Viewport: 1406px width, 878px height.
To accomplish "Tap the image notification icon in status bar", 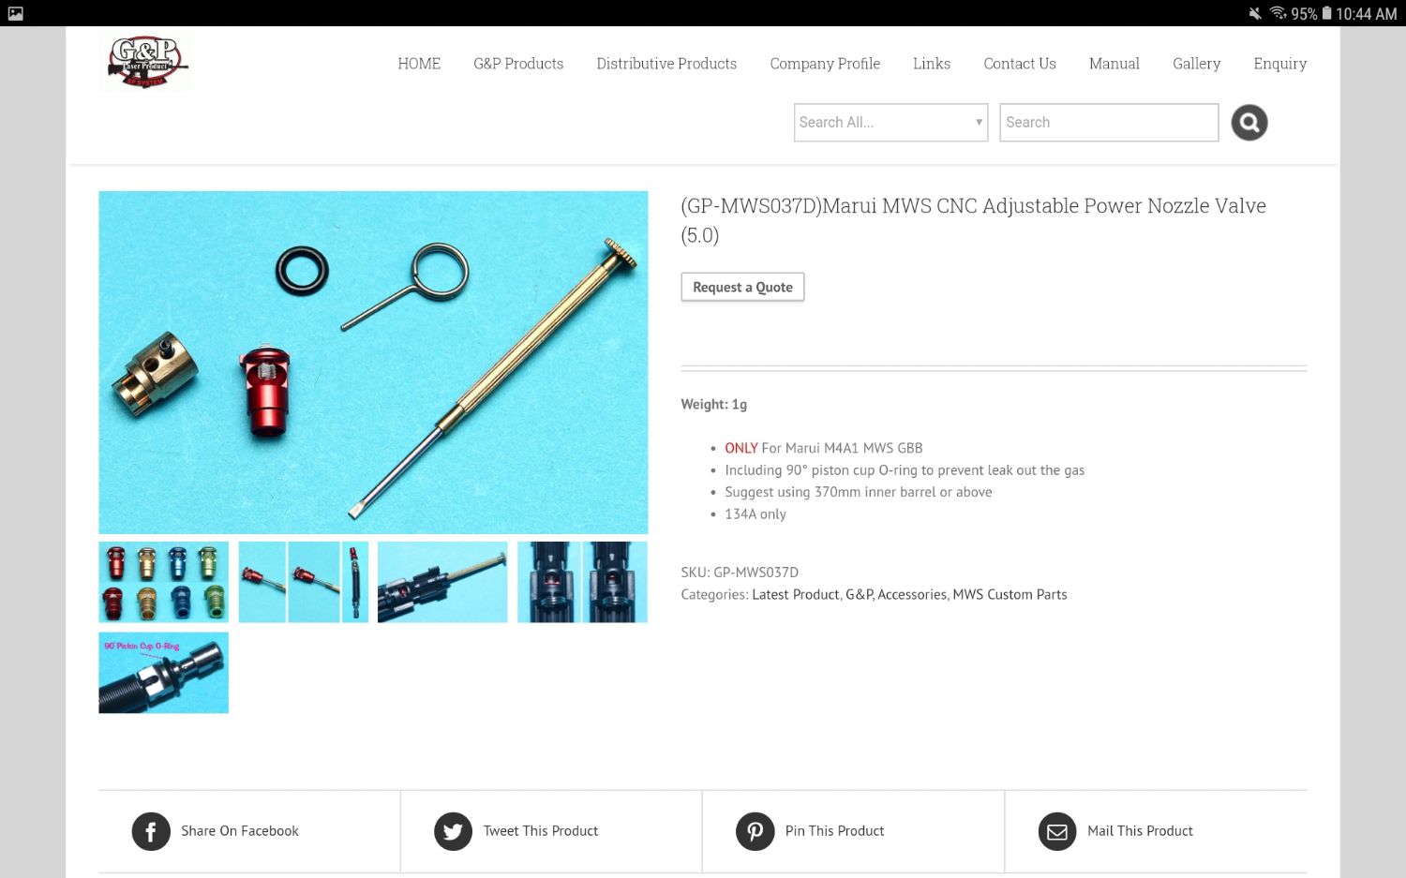I will [x=15, y=13].
